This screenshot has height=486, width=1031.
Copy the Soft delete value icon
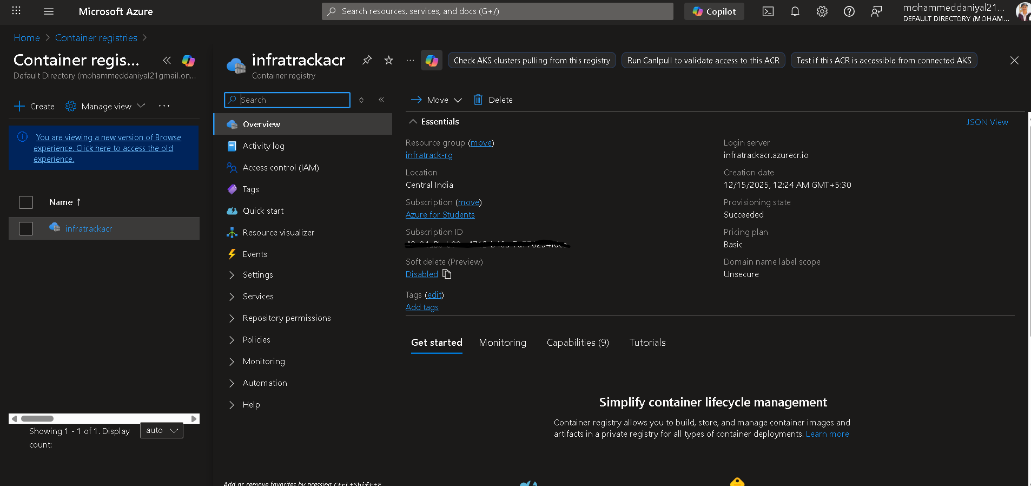(x=447, y=274)
